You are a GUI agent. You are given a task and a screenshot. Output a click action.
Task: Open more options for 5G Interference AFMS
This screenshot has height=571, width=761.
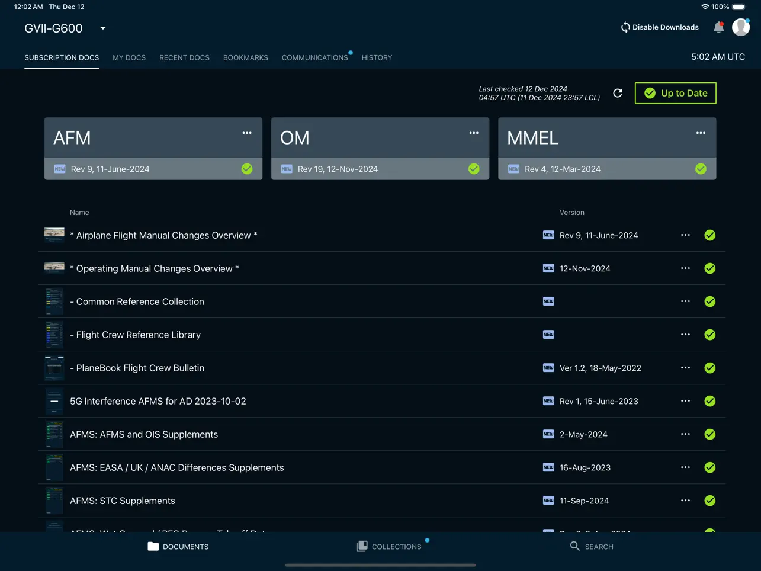pyautogui.click(x=685, y=401)
